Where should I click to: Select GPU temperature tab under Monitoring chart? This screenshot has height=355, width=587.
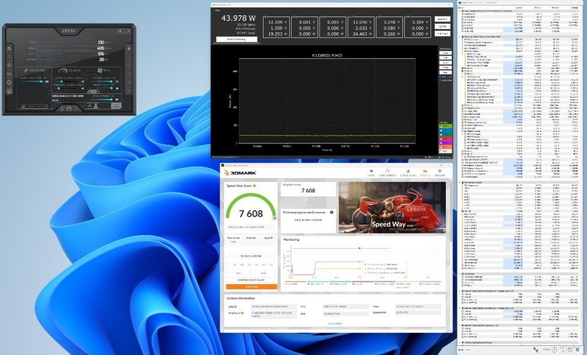pos(340,283)
